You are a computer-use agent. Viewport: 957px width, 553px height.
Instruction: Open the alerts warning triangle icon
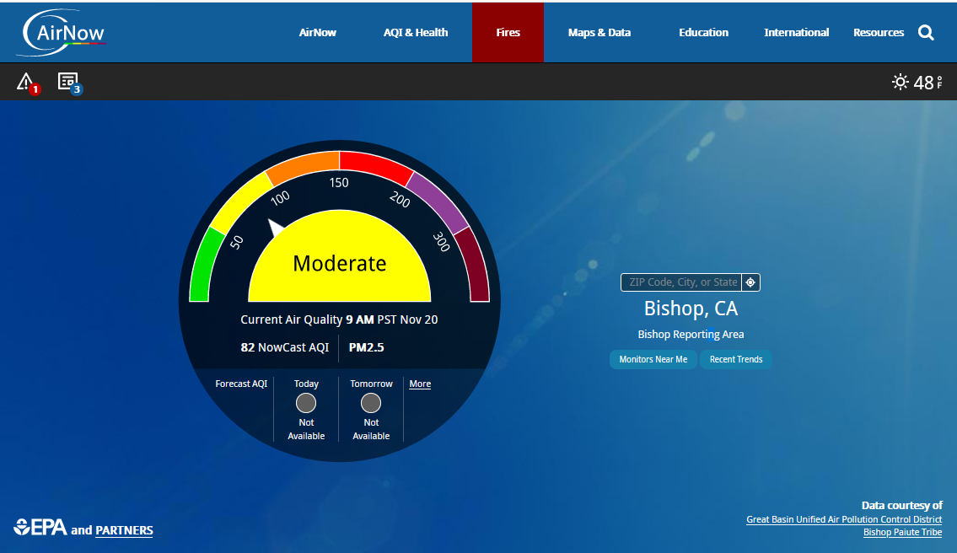[26, 82]
